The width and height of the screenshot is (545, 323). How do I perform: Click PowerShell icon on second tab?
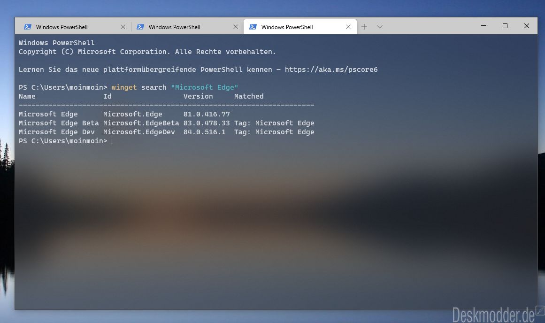coord(140,27)
